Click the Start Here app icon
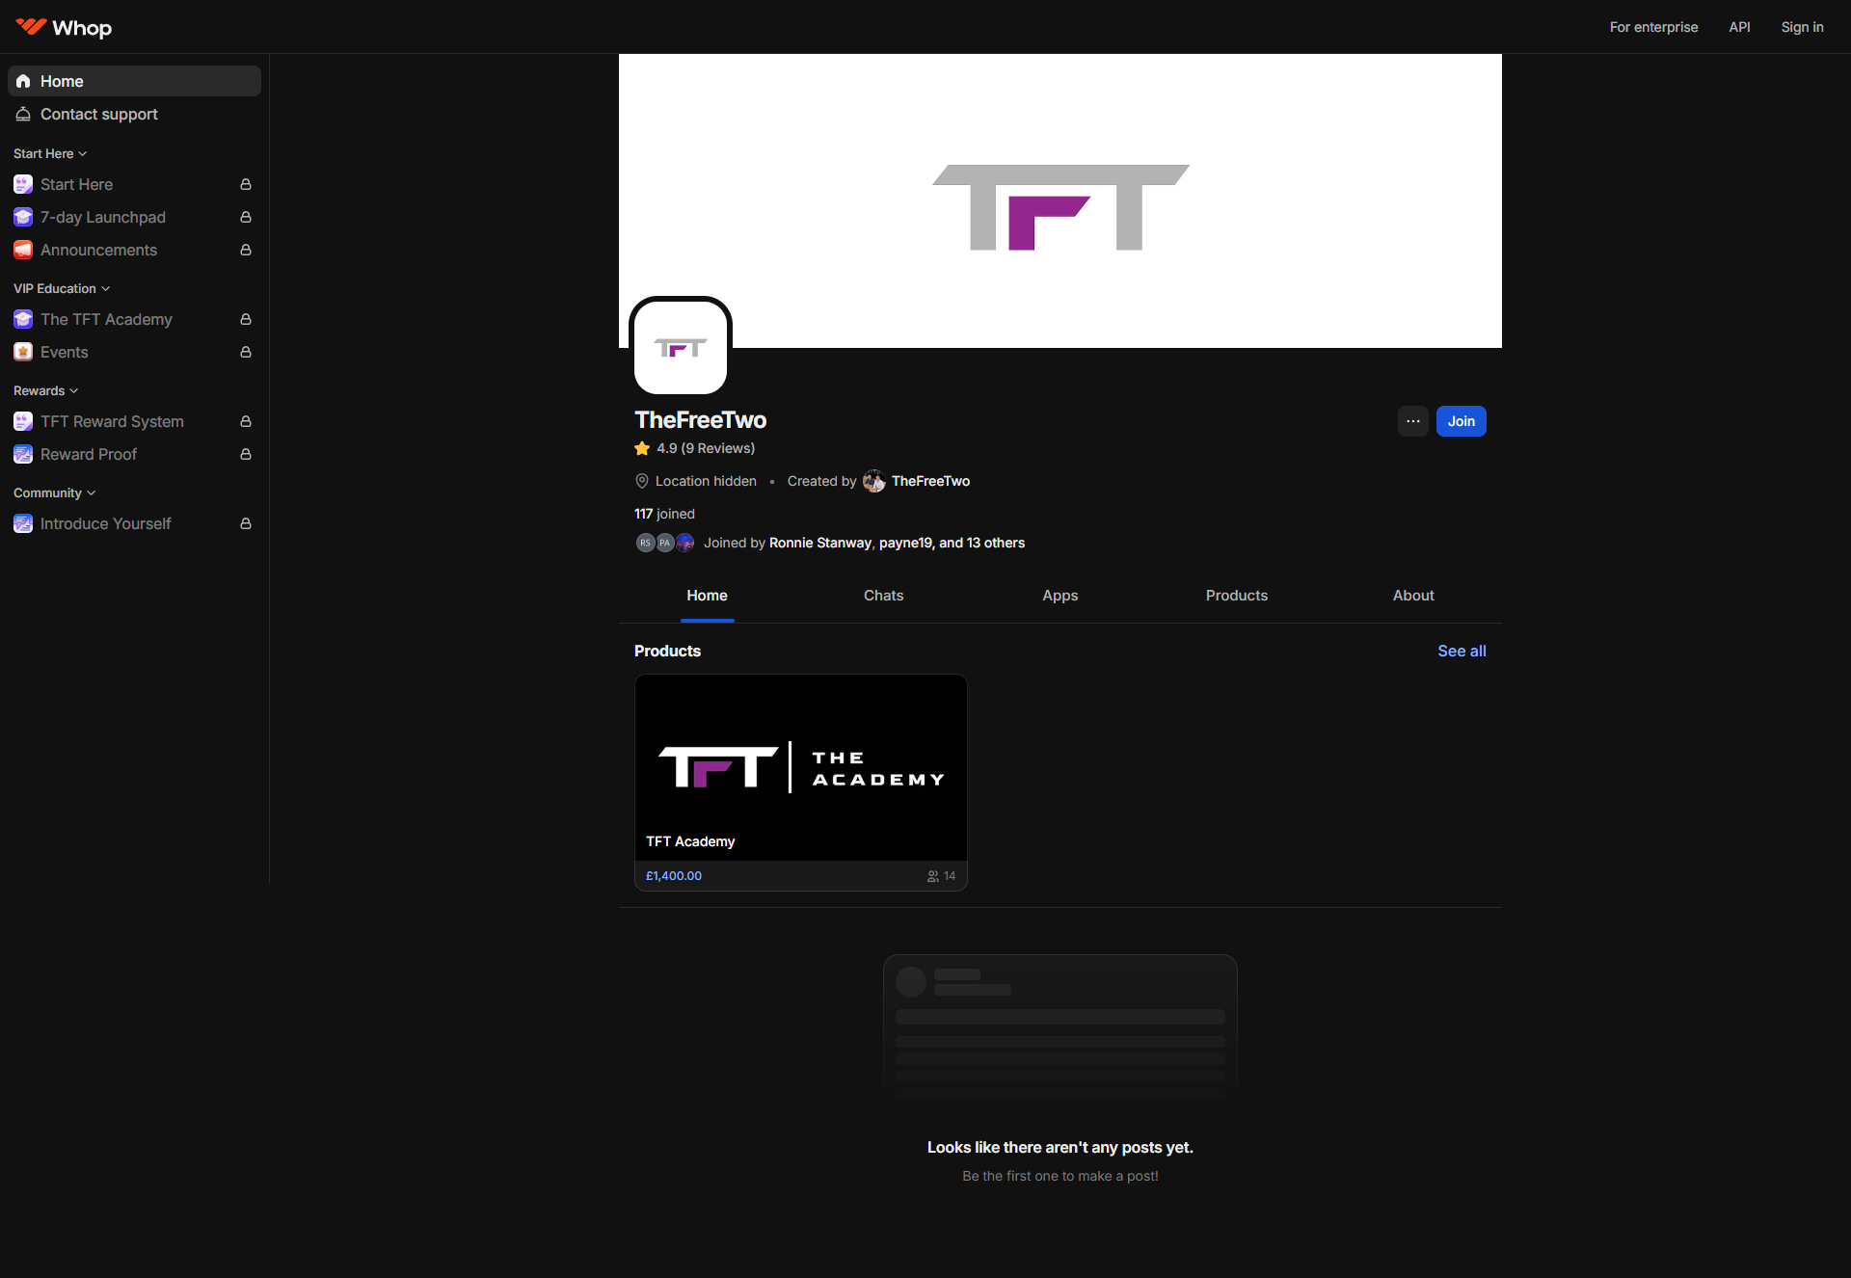This screenshot has width=1851, height=1278. 23,184
